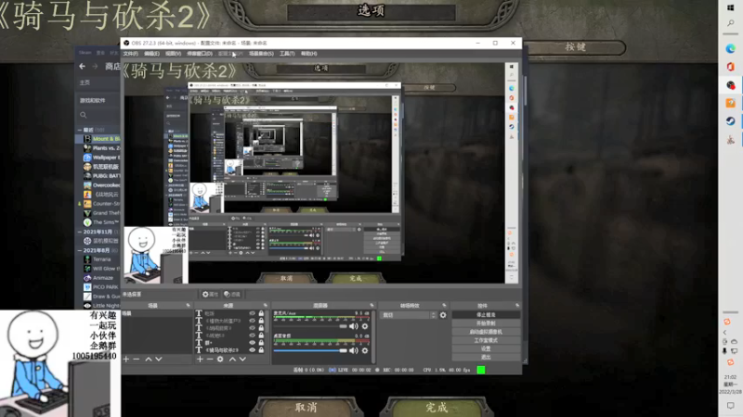Screen dimensions: 743x417
Task: Pop out the Sources dock panel
Action: coord(266,306)
